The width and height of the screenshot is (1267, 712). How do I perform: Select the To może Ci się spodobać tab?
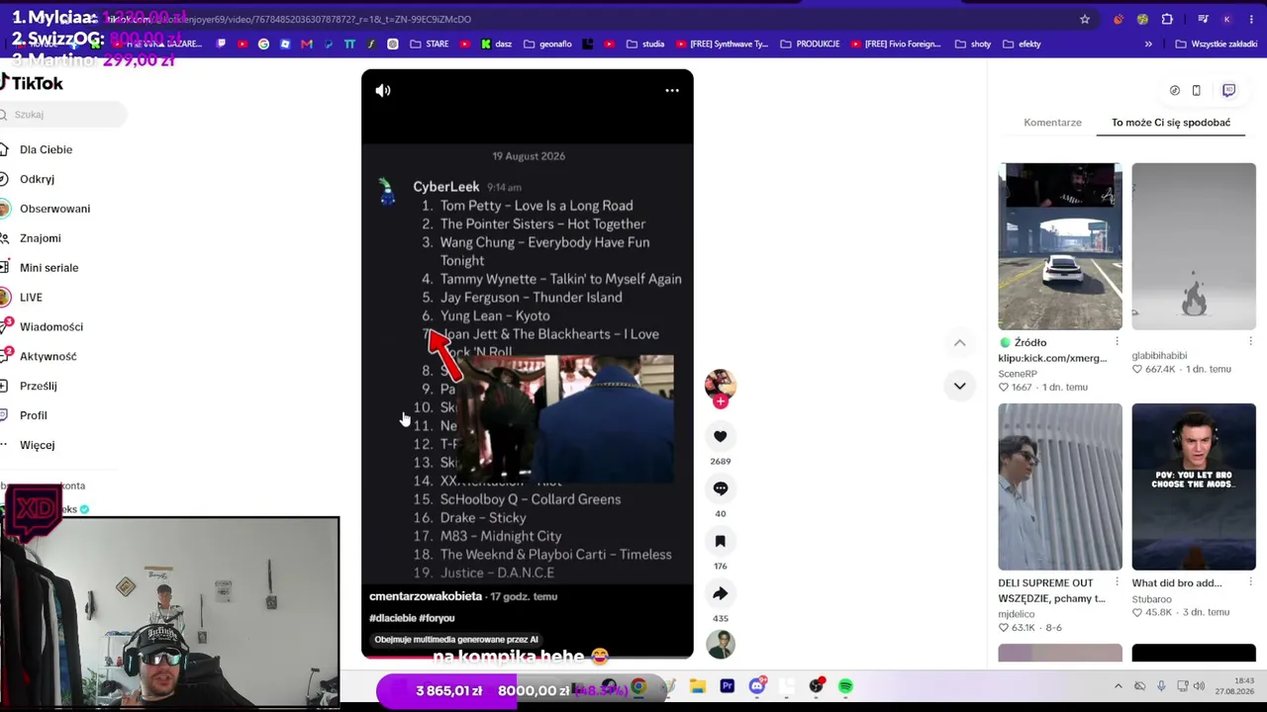pos(1171,123)
